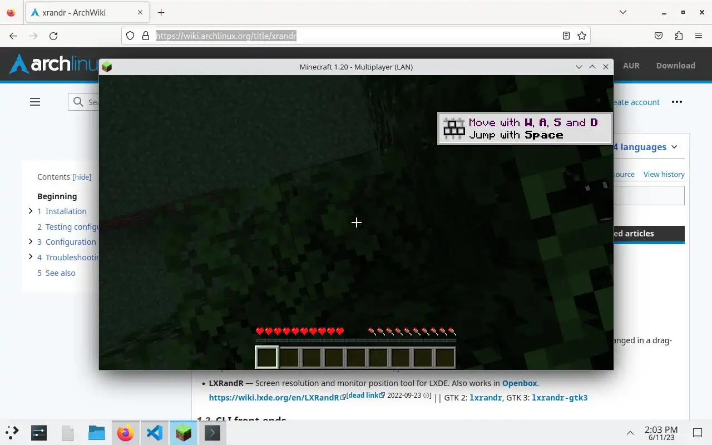The image size is (712, 445).
Task: Click the Minecraft health hearts bar
Action: point(300,332)
